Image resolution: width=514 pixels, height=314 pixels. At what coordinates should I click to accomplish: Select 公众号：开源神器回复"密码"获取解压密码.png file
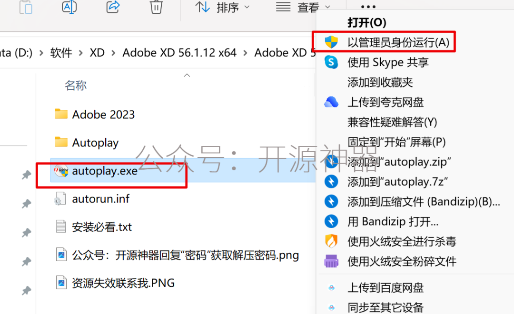click(185, 255)
